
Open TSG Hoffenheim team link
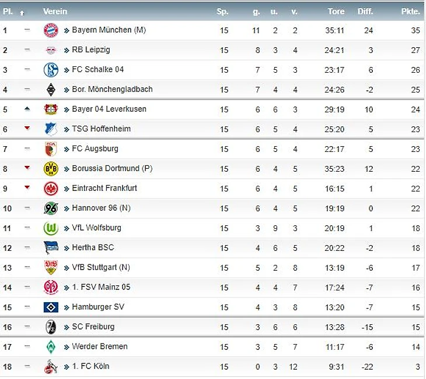click(x=101, y=129)
